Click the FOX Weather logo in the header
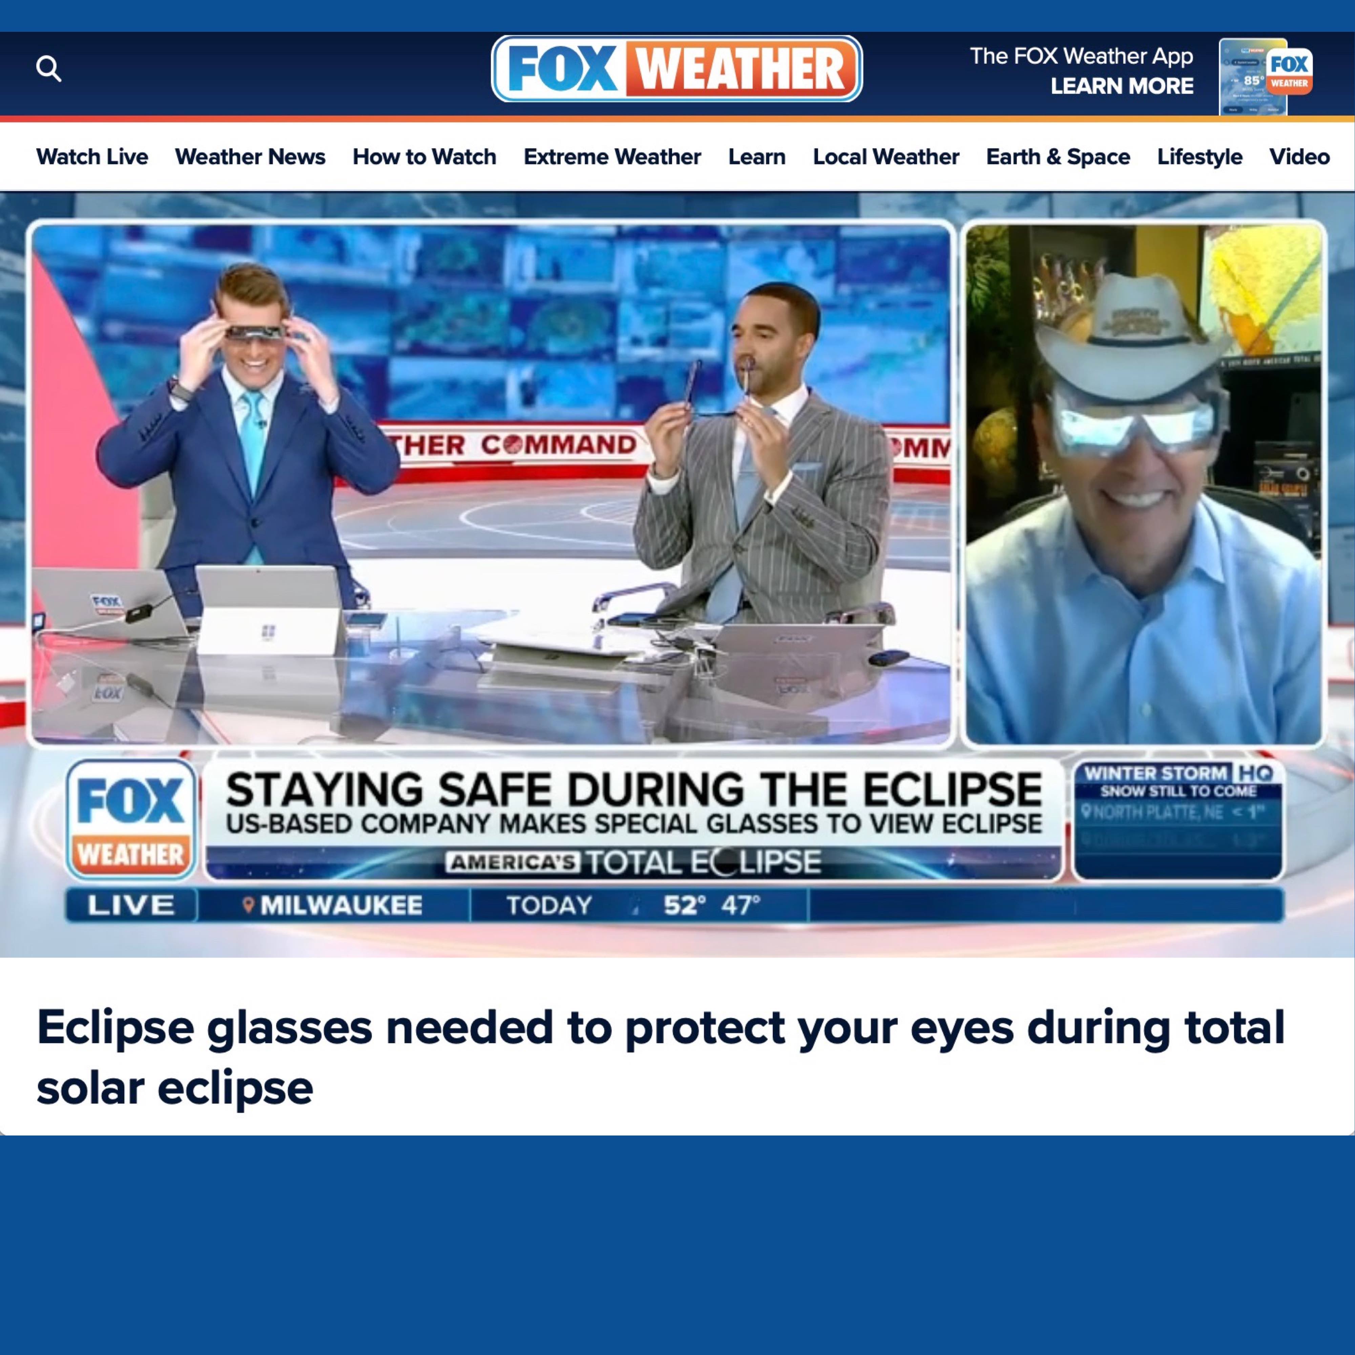 click(677, 69)
